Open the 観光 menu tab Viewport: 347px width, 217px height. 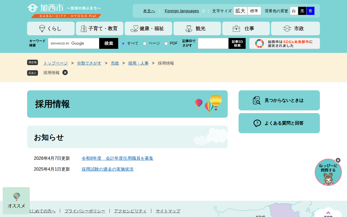(197, 28)
